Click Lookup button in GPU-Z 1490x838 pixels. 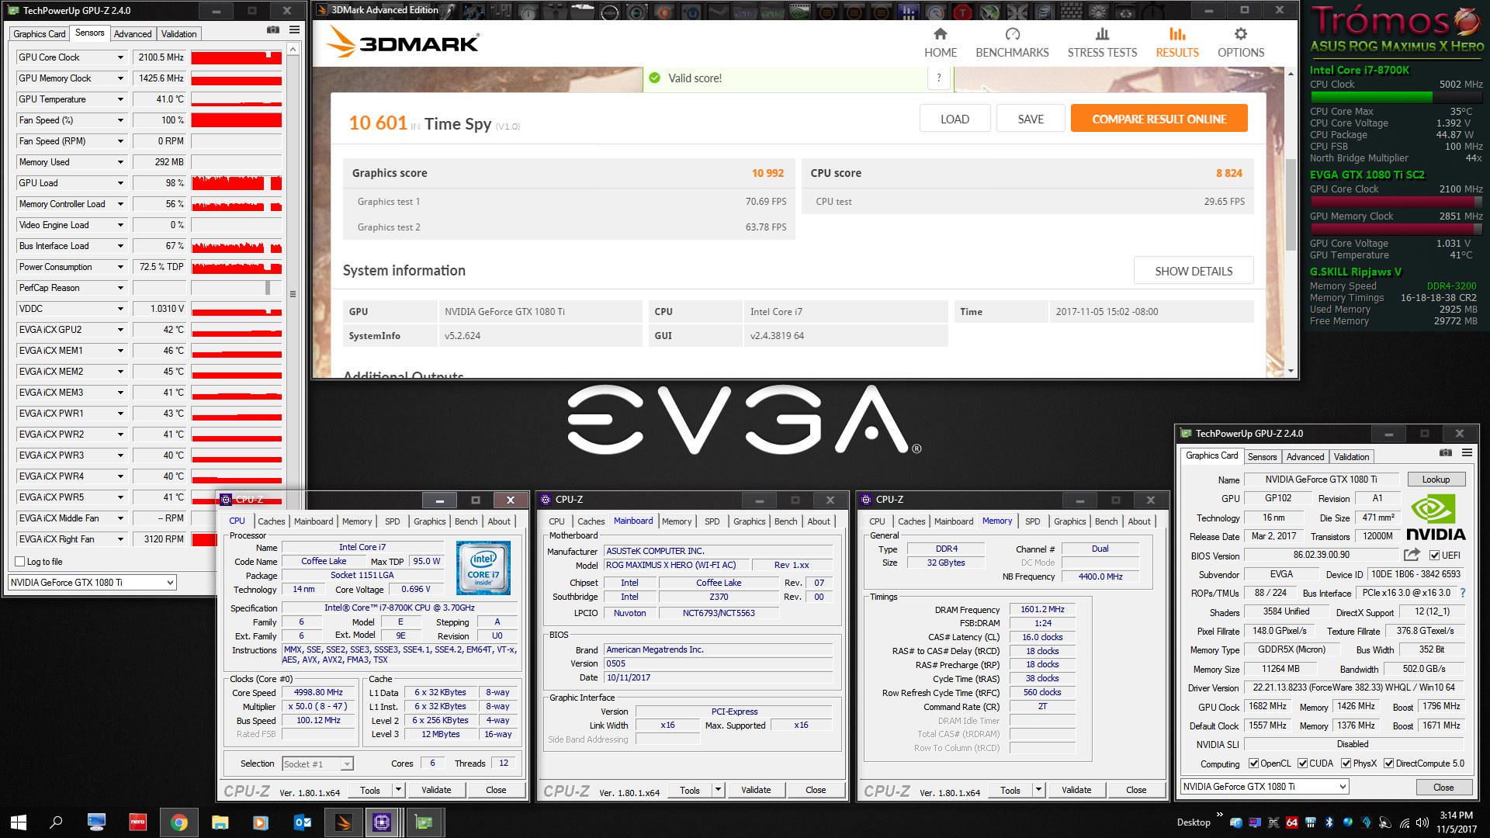pyautogui.click(x=1435, y=480)
